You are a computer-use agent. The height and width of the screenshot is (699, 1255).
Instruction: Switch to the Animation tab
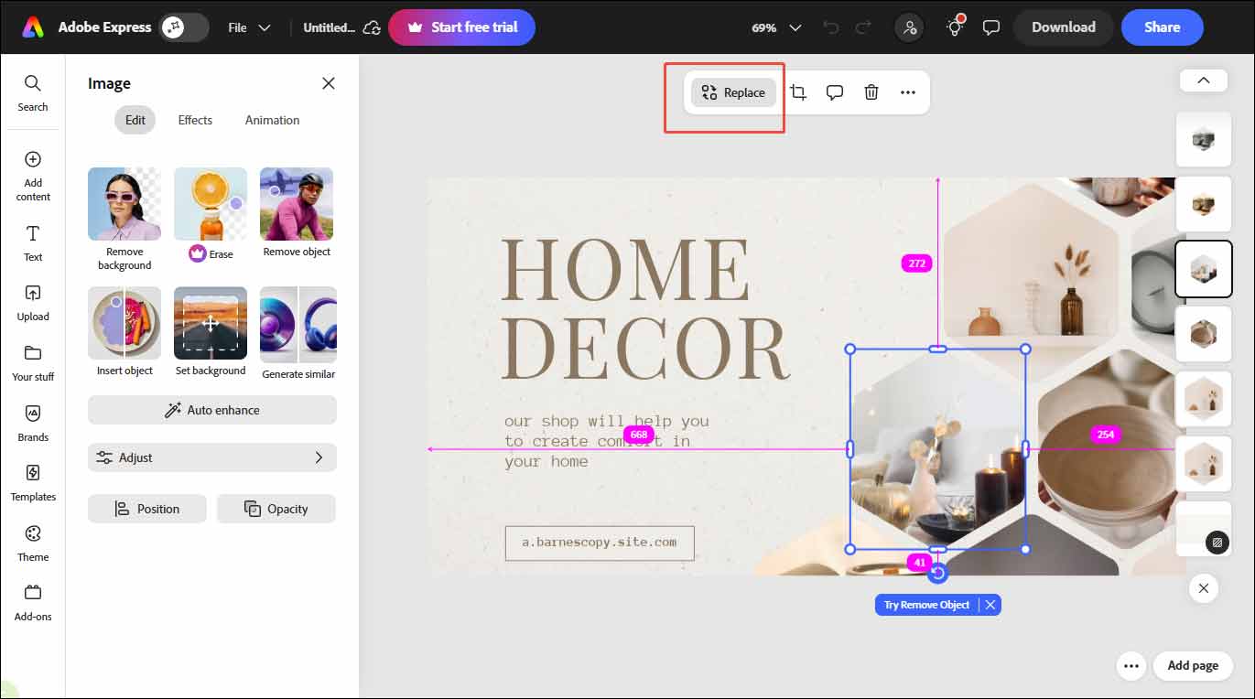271,120
